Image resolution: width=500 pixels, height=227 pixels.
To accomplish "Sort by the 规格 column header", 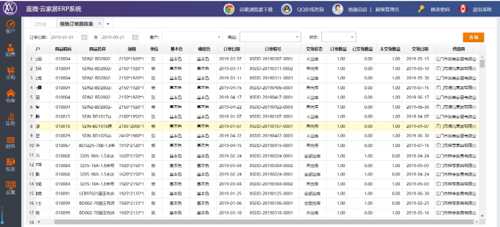I will click(x=132, y=49).
